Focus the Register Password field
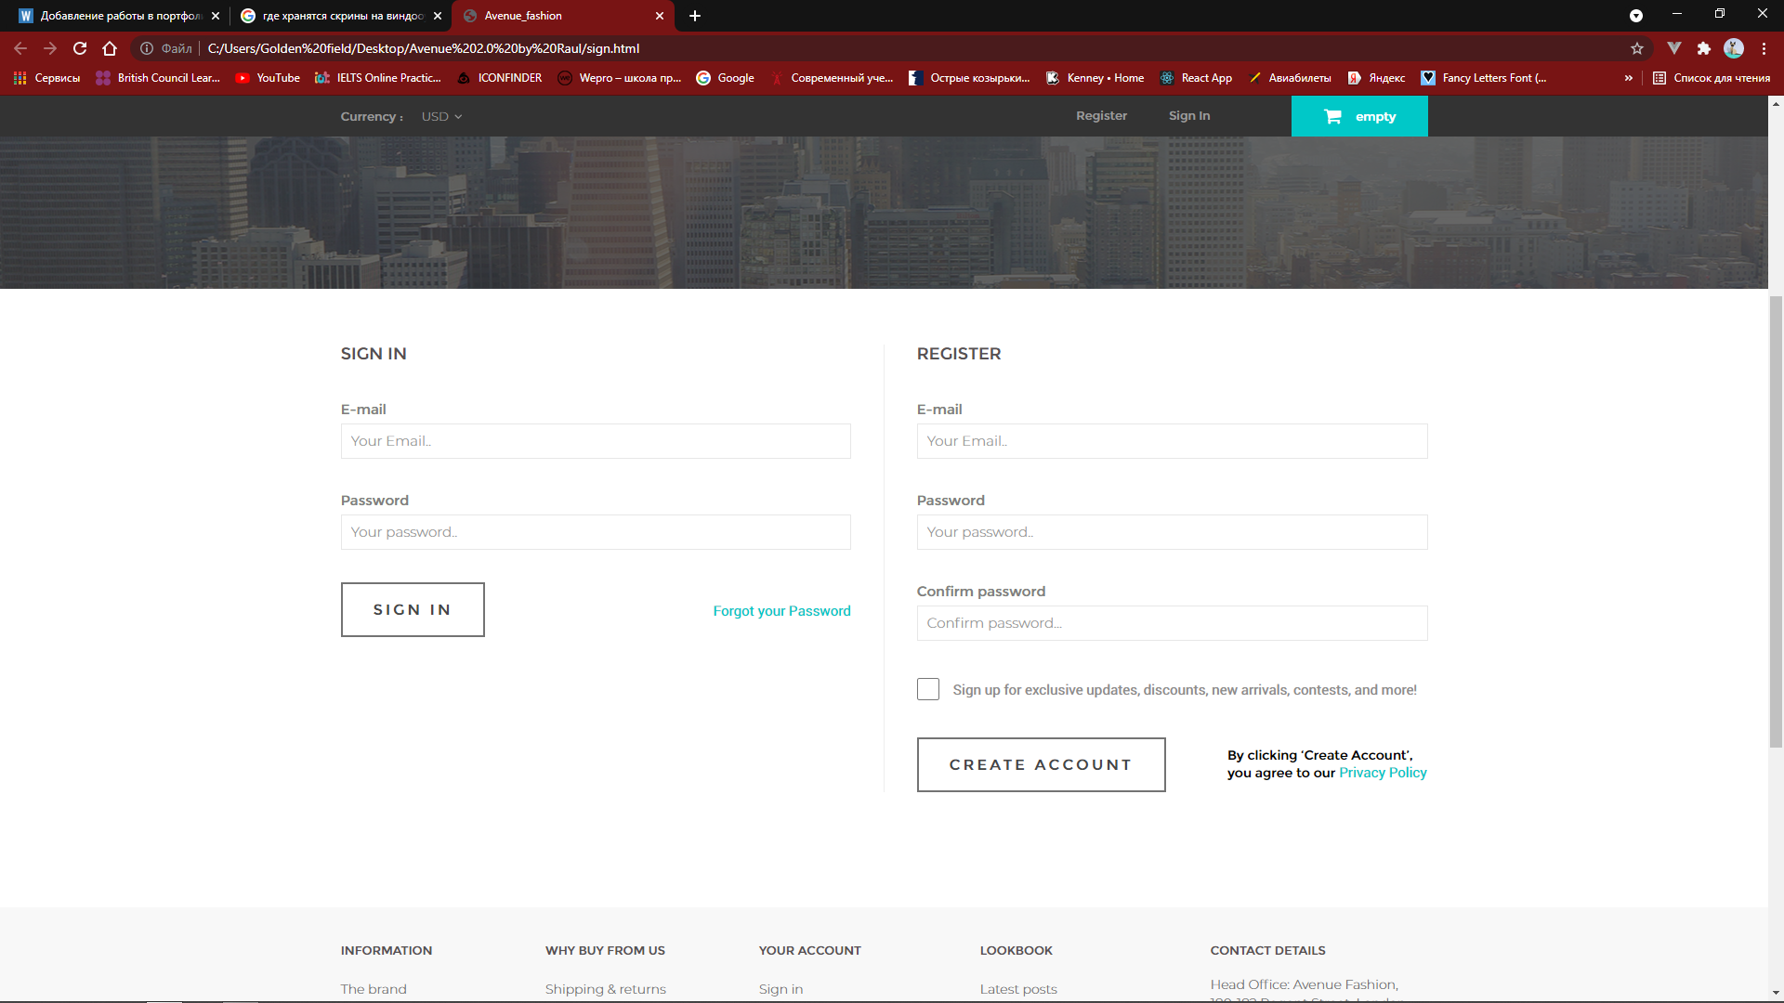The height and width of the screenshot is (1003, 1784). (x=1172, y=532)
